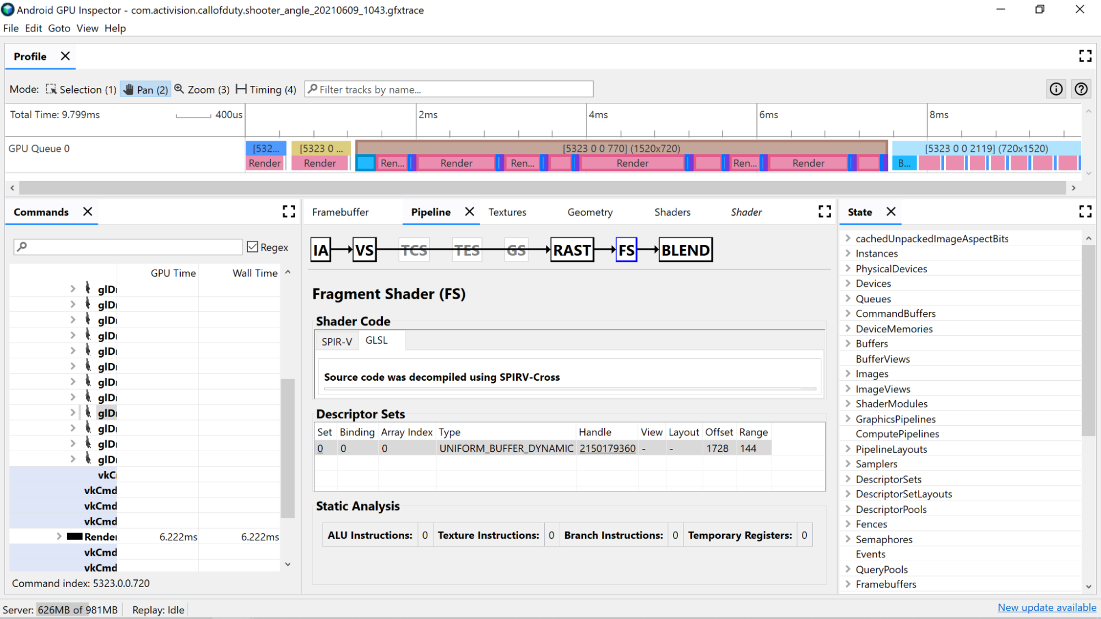Expand the CommandBuffers tree item
The image size is (1101, 619).
847,313
